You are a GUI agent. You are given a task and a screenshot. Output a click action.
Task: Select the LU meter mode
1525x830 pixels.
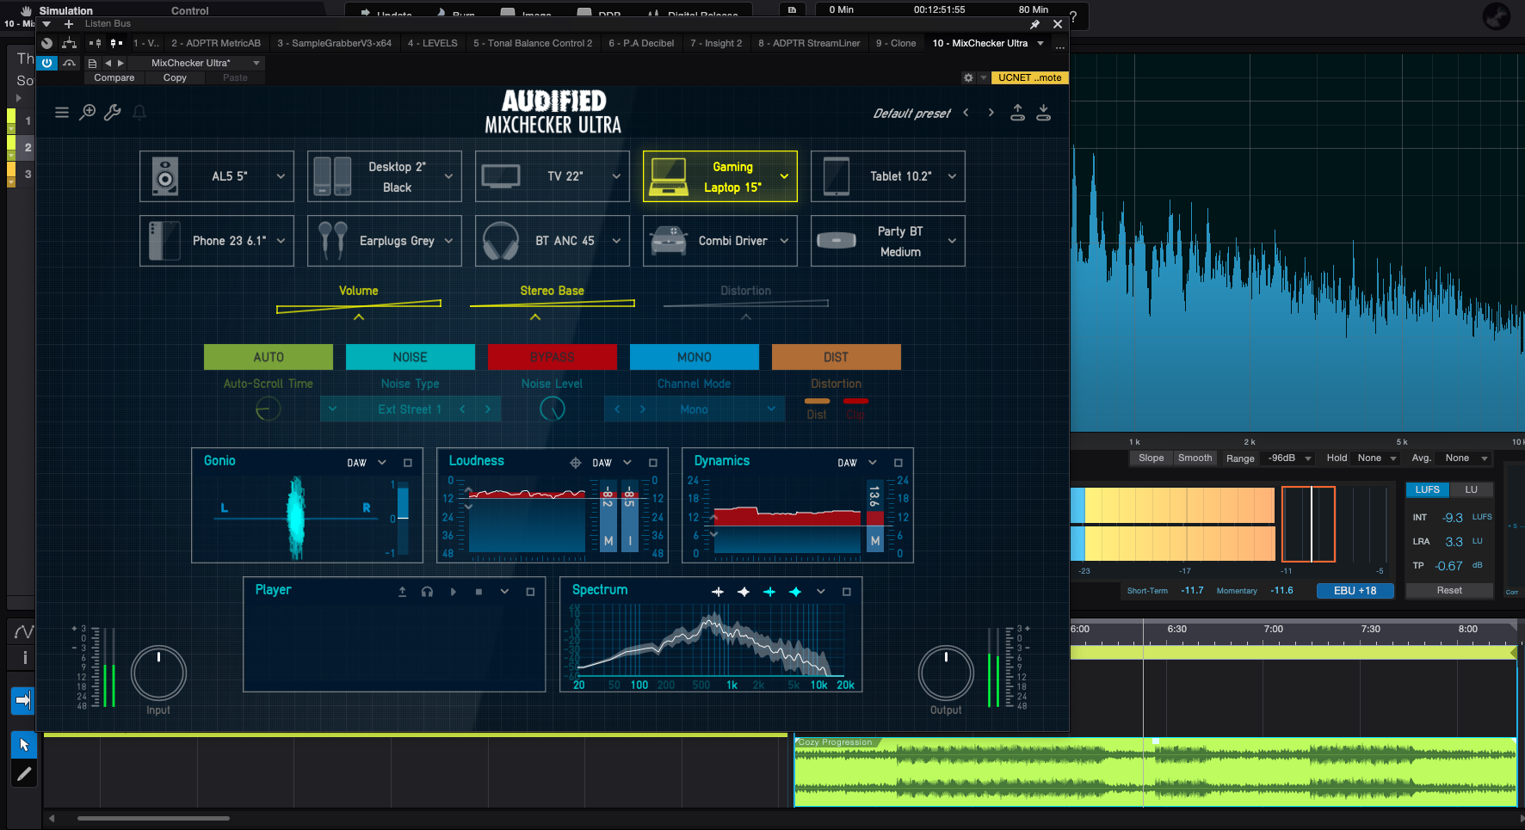(x=1471, y=489)
